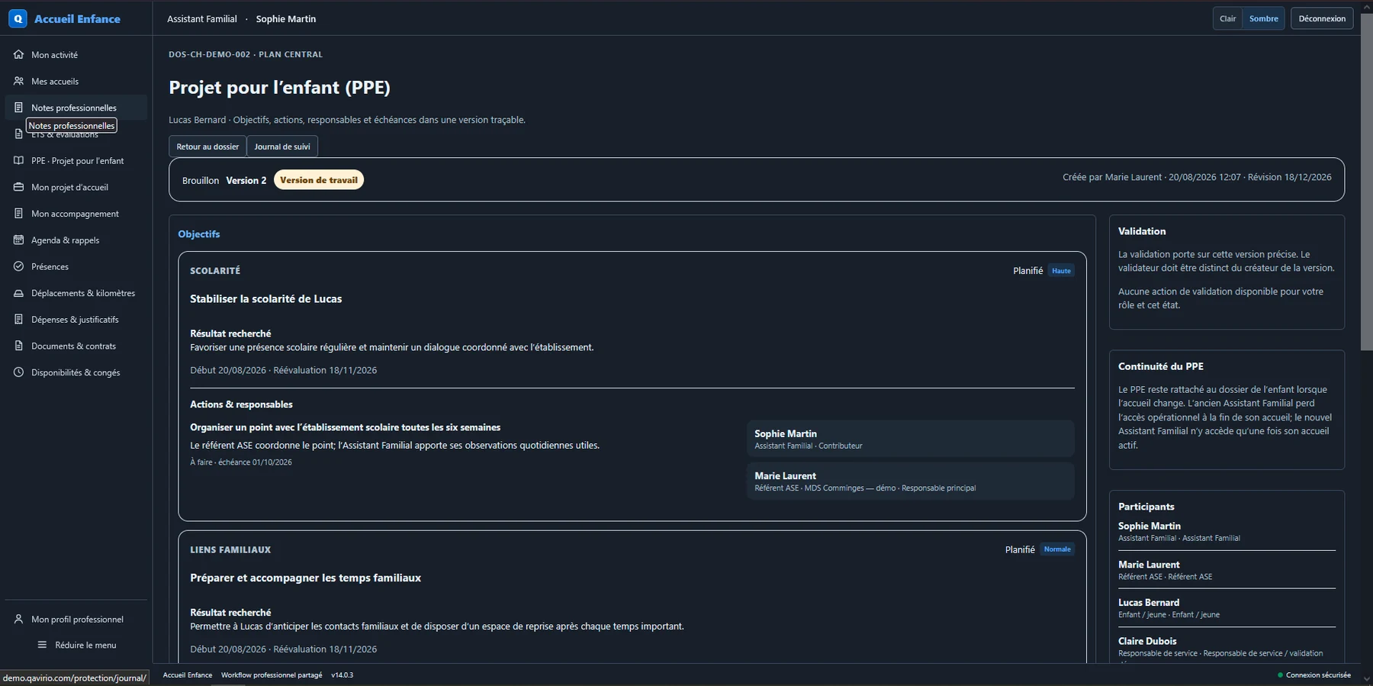
Task: Open Mes accueils menu item
Action: tap(76, 81)
